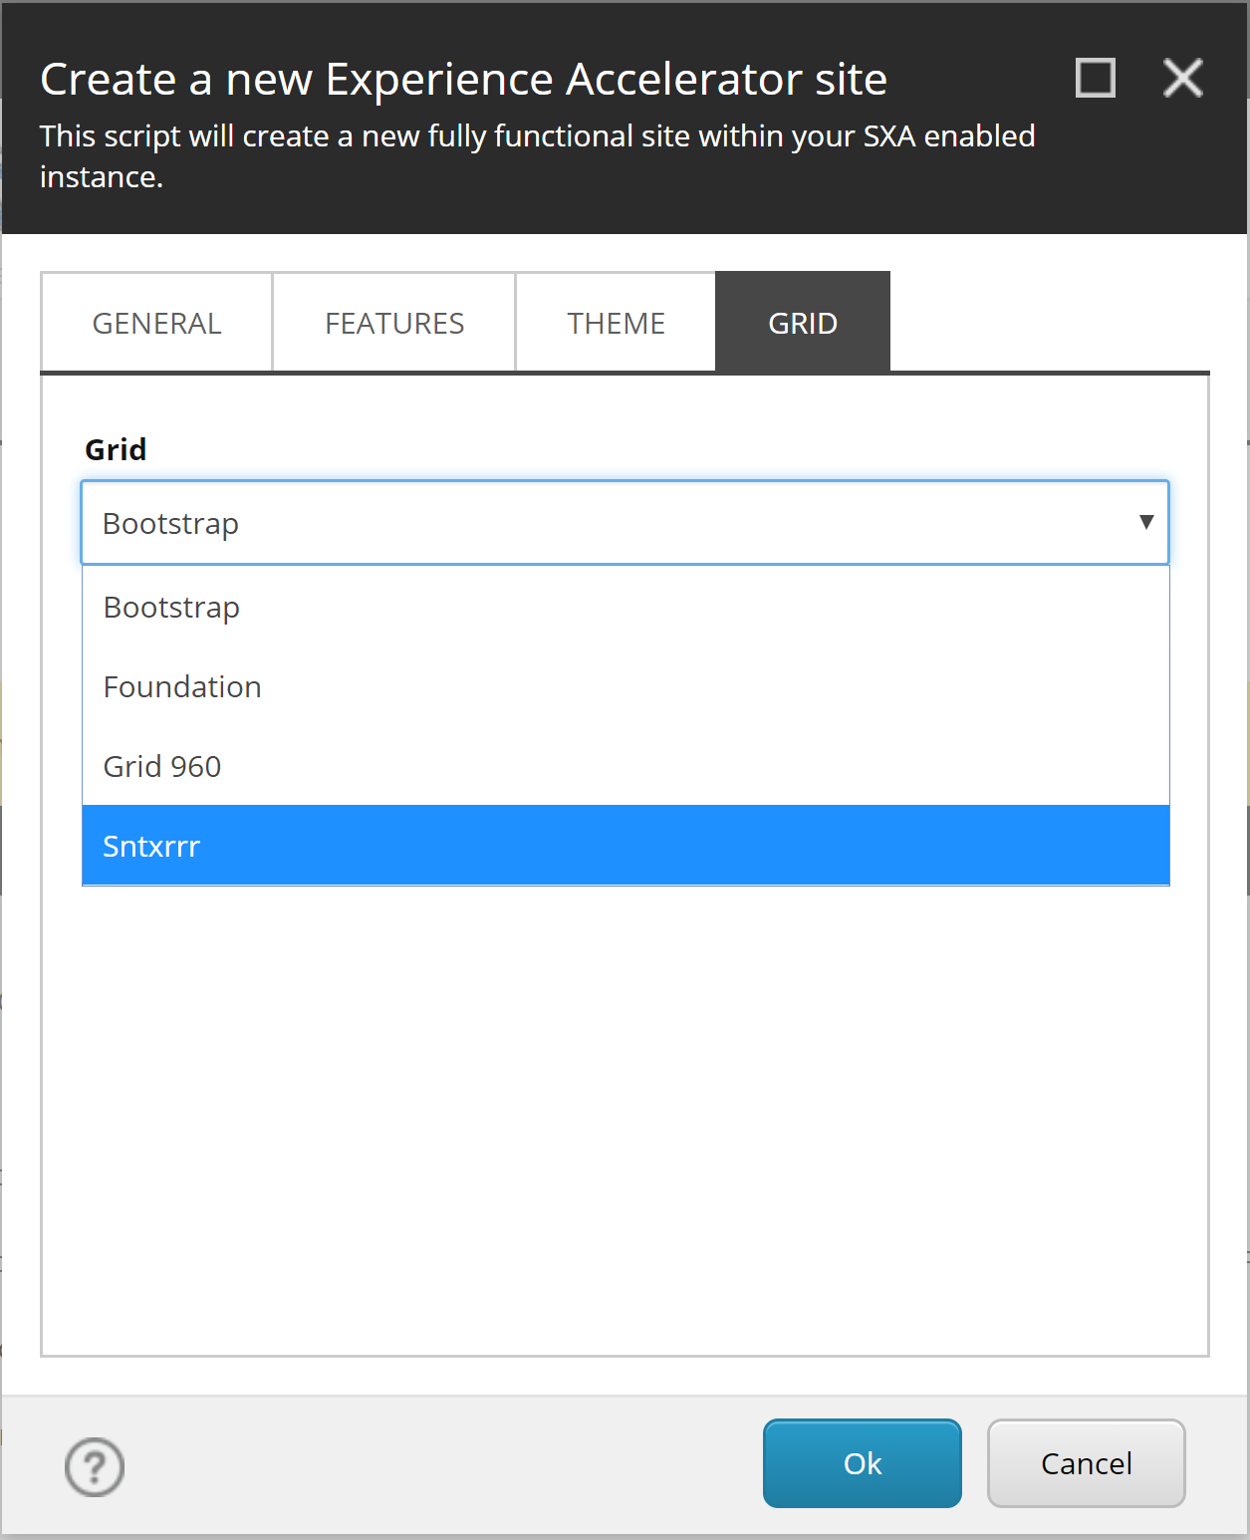
Task: Click the dialog title 'Create a new Experience Accelerator site'
Action: [x=463, y=80]
